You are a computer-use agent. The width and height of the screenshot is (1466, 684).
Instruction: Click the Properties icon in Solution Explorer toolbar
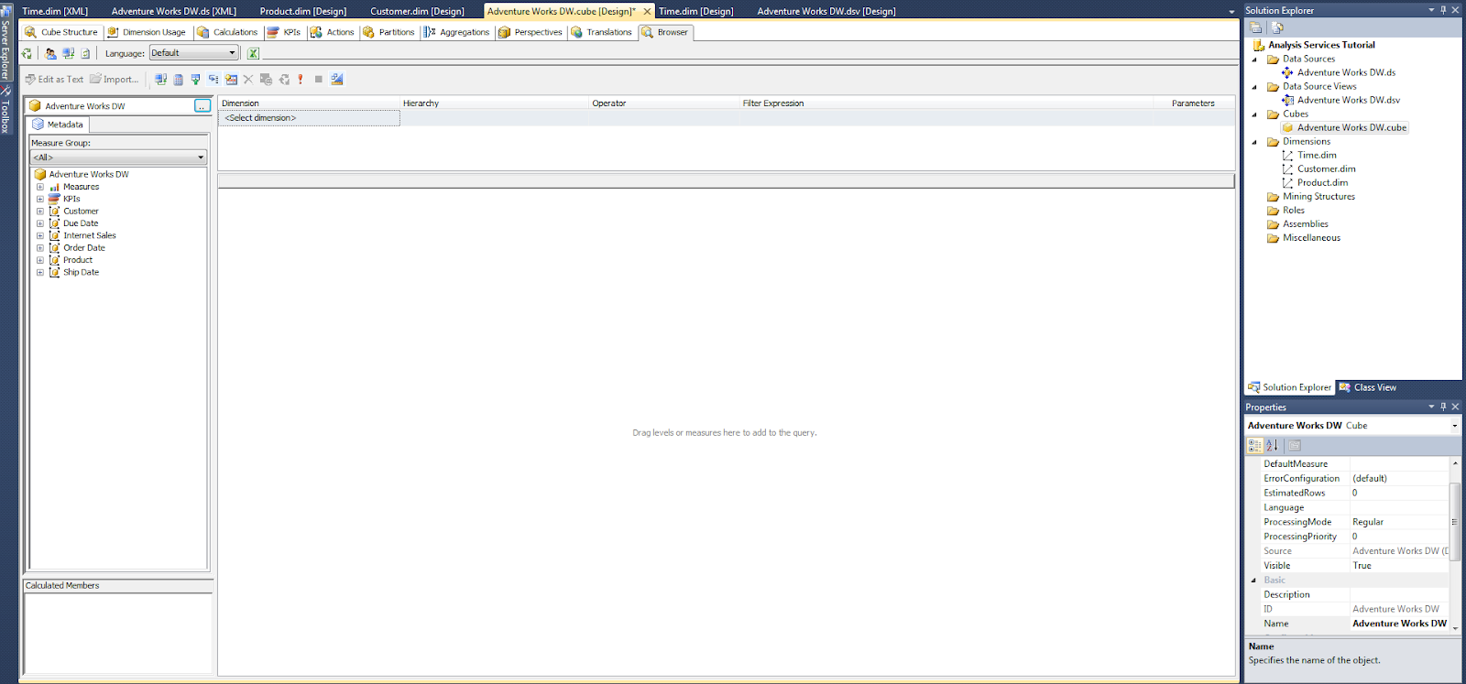[x=1256, y=27]
